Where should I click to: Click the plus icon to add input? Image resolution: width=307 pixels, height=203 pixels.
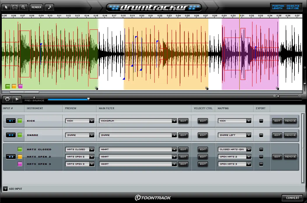pos(5,189)
